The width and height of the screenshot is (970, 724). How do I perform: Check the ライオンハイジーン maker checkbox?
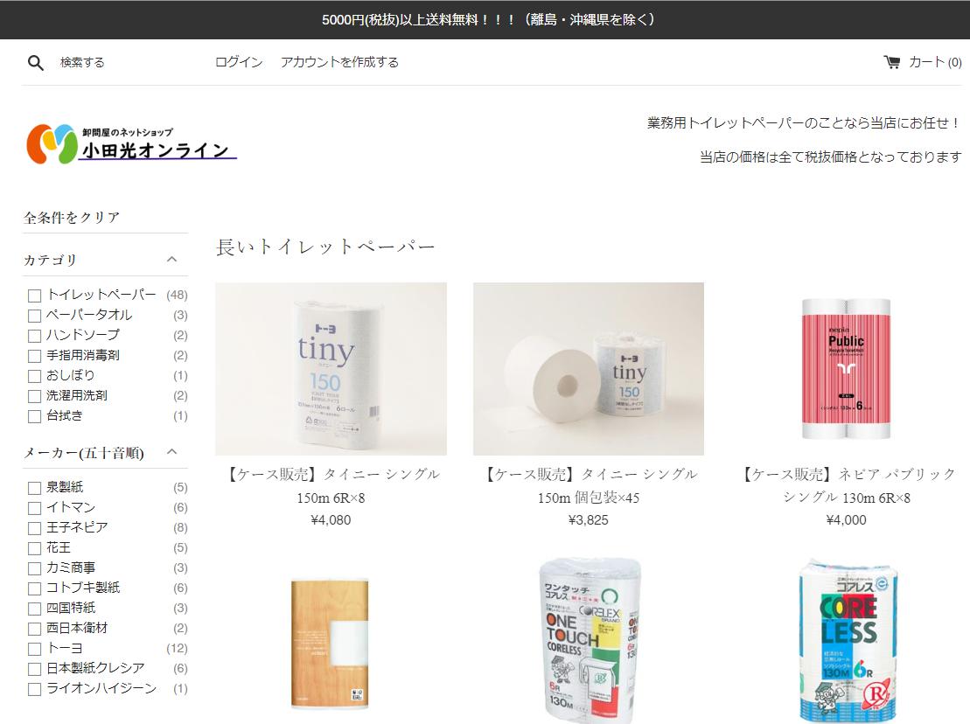35,689
